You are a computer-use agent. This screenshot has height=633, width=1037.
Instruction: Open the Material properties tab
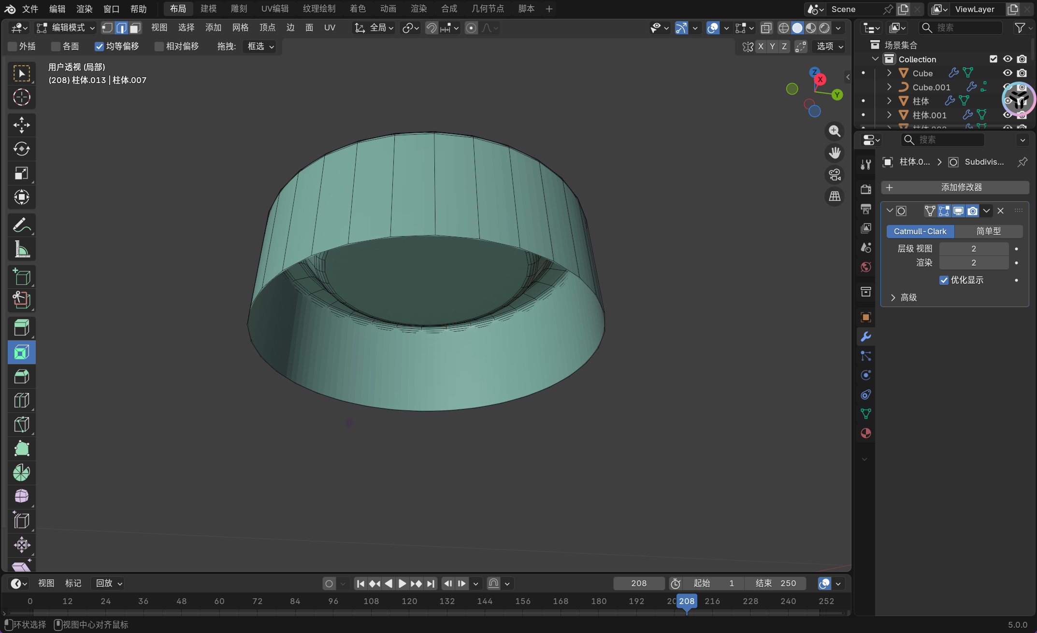tap(865, 433)
